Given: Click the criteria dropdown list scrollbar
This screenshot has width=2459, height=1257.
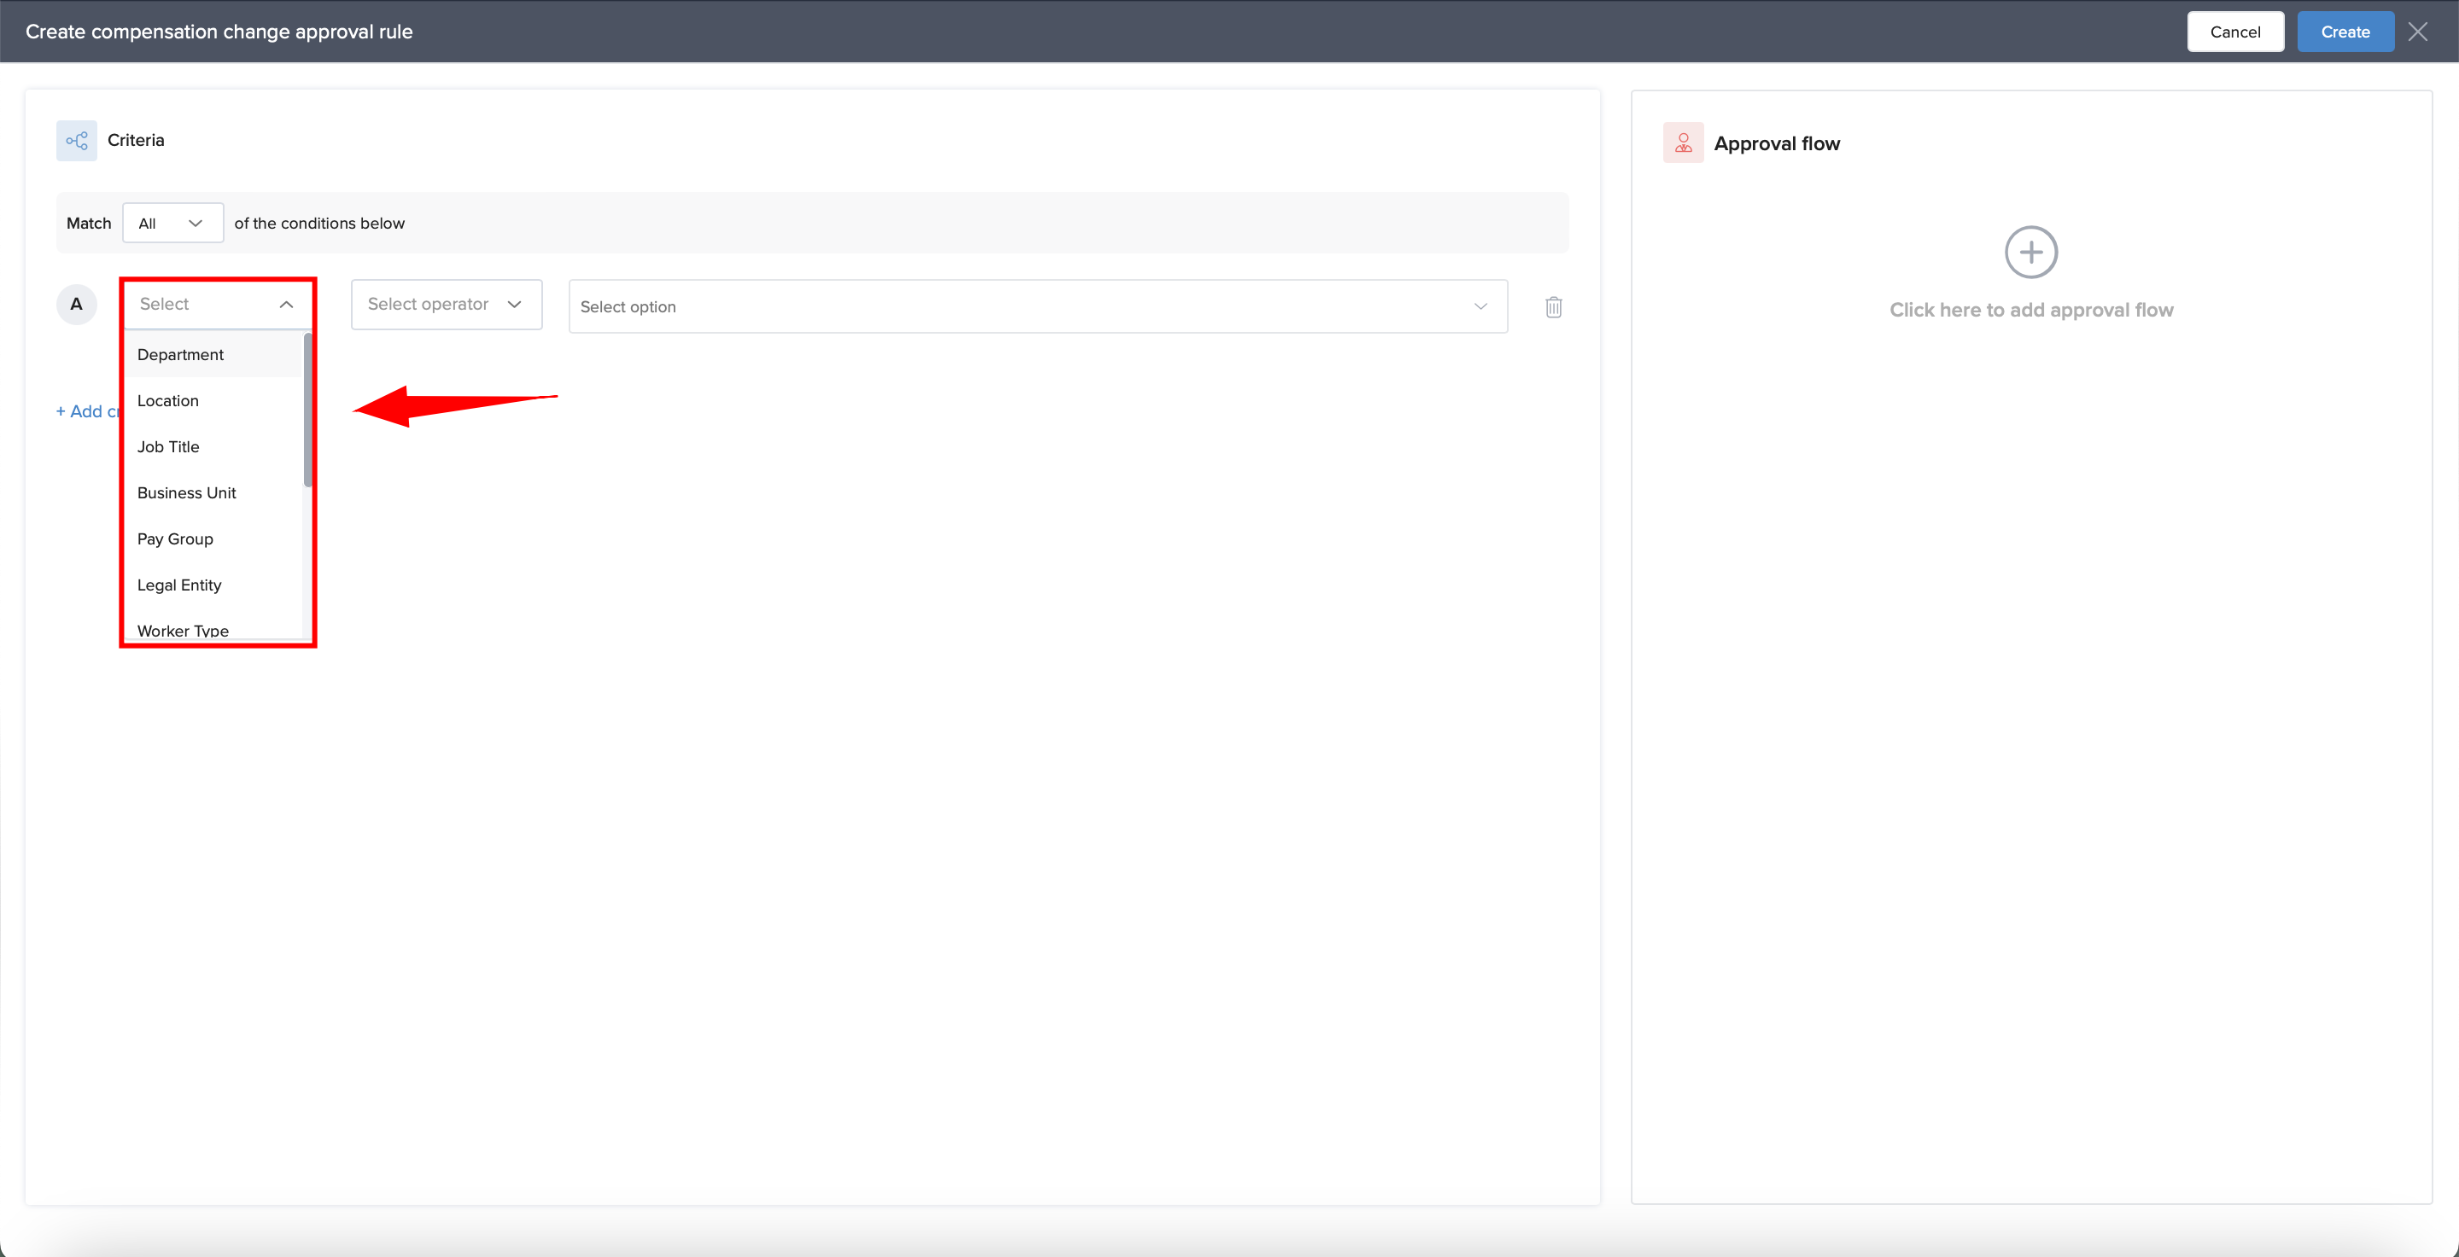Looking at the screenshot, I should pyautogui.click(x=307, y=410).
